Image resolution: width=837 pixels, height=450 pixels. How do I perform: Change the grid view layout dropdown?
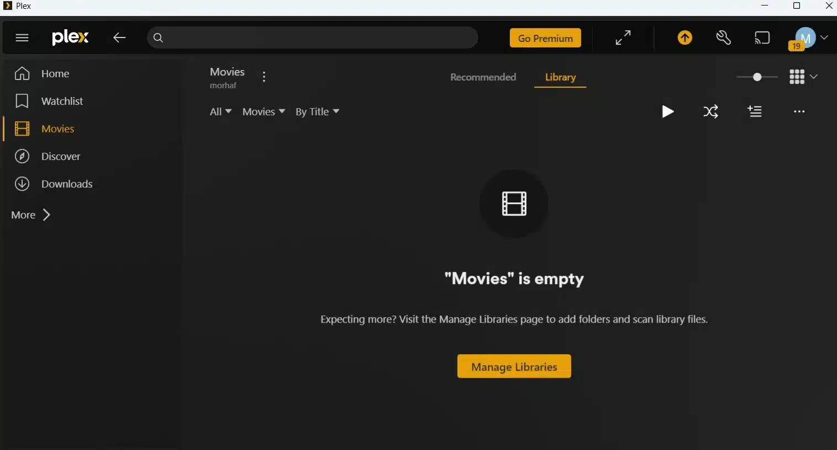click(x=803, y=77)
